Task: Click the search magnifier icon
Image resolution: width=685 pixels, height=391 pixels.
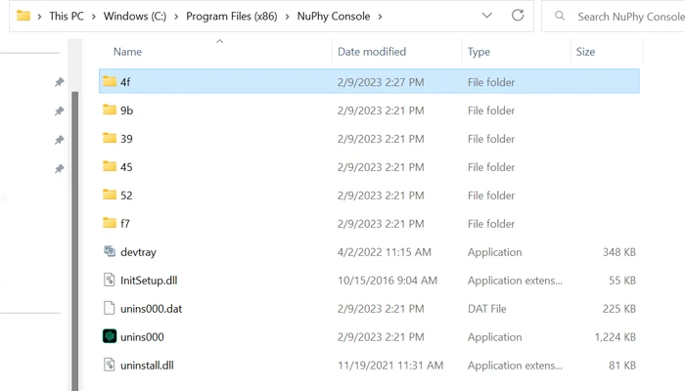Action: point(560,17)
